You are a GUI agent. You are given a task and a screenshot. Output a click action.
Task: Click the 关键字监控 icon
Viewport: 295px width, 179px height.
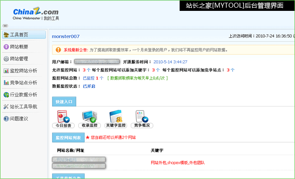pyautogui.click(x=116, y=116)
